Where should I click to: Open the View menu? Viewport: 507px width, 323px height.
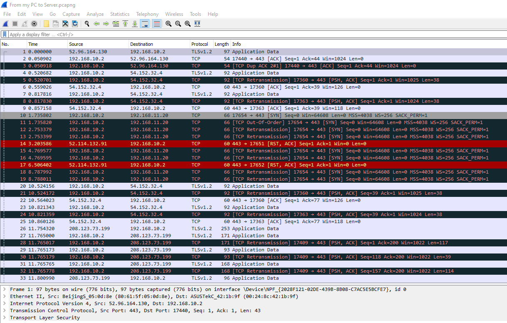[x=37, y=14]
